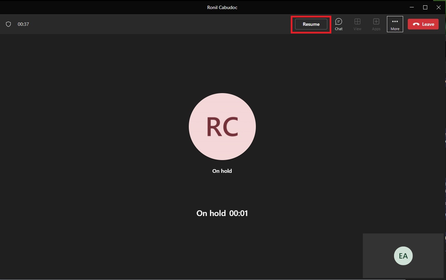Click the On hold 00:01 status text
This screenshot has height=280, width=446.
222,213
